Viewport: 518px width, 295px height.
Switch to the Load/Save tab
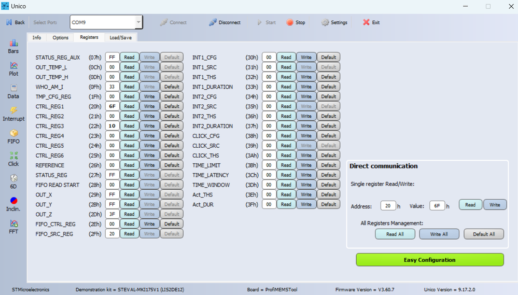pos(121,38)
